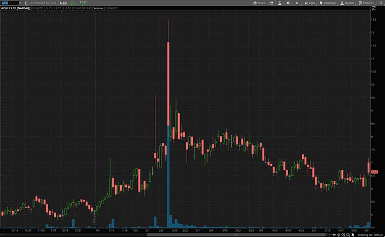Click the 10 price axis label
385x237 pixels.
[x=373, y=85]
